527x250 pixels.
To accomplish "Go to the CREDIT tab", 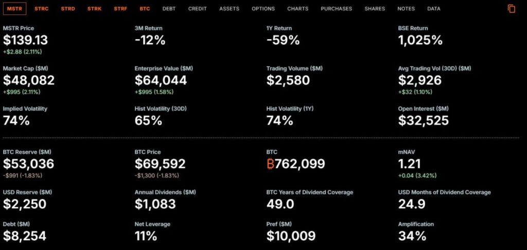I will tap(198, 9).
